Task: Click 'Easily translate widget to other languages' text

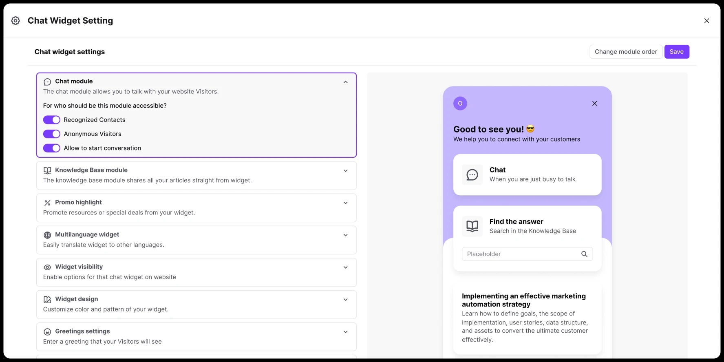Action: (104, 245)
